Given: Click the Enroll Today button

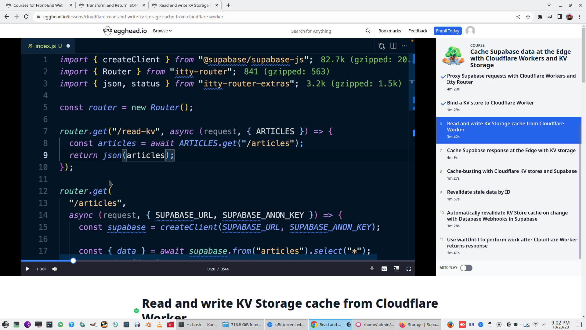Looking at the screenshot, I should pyautogui.click(x=447, y=31).
